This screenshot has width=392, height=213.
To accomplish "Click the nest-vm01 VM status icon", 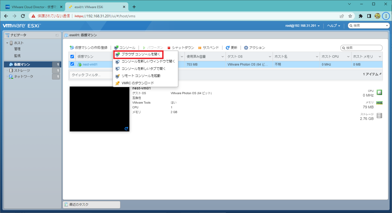I will (x=79, y=64).
